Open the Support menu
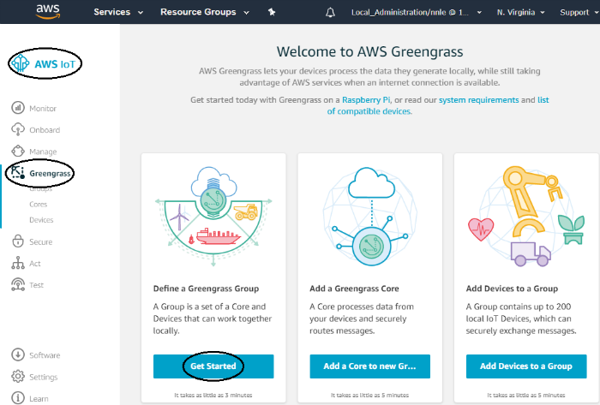 coord(579,12)
